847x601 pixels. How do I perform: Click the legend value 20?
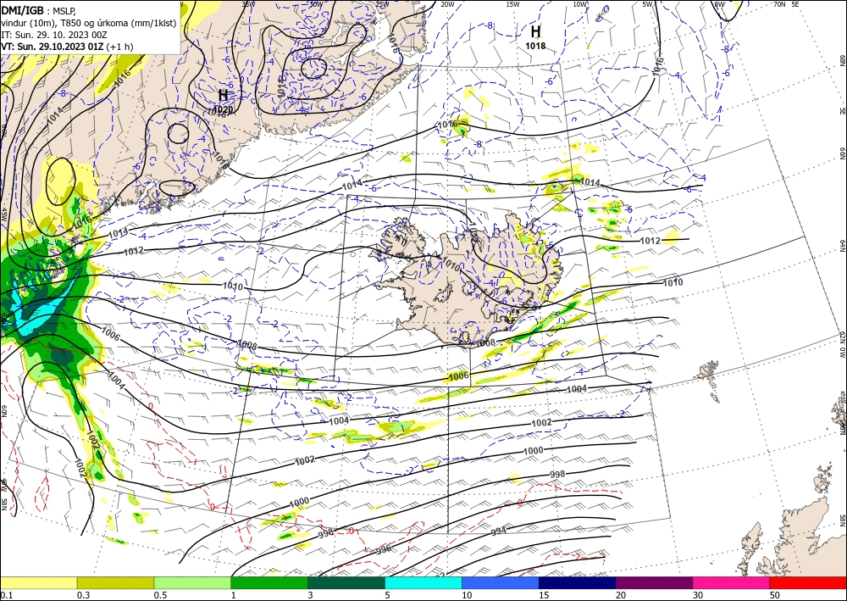(x=621, y=595)
